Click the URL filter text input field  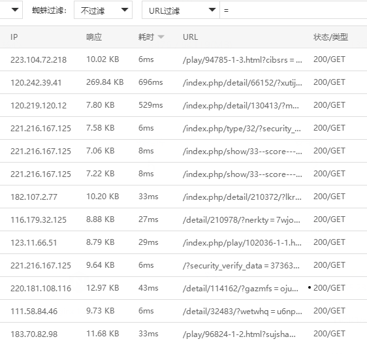pyautogui.click(x=293, y=10)
